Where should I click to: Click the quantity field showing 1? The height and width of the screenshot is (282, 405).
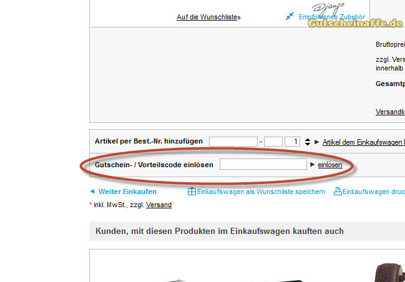(293, 142)
